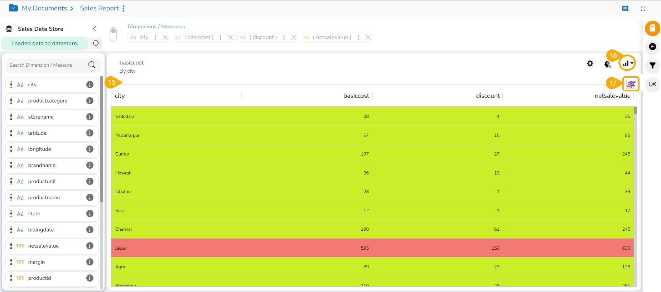Click the Agra row cell
Screen dimensions: 661x292
(120, 267)
